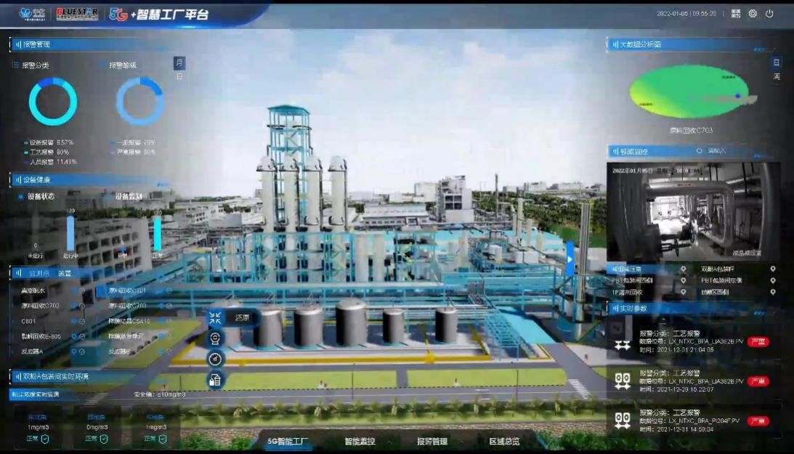Click the green big data analysis ellipse chart
Viewport: 794px width, 454px height.
689,92
